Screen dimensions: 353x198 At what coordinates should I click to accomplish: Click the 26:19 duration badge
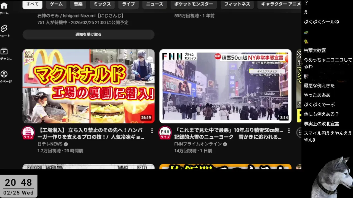(146, 118)
